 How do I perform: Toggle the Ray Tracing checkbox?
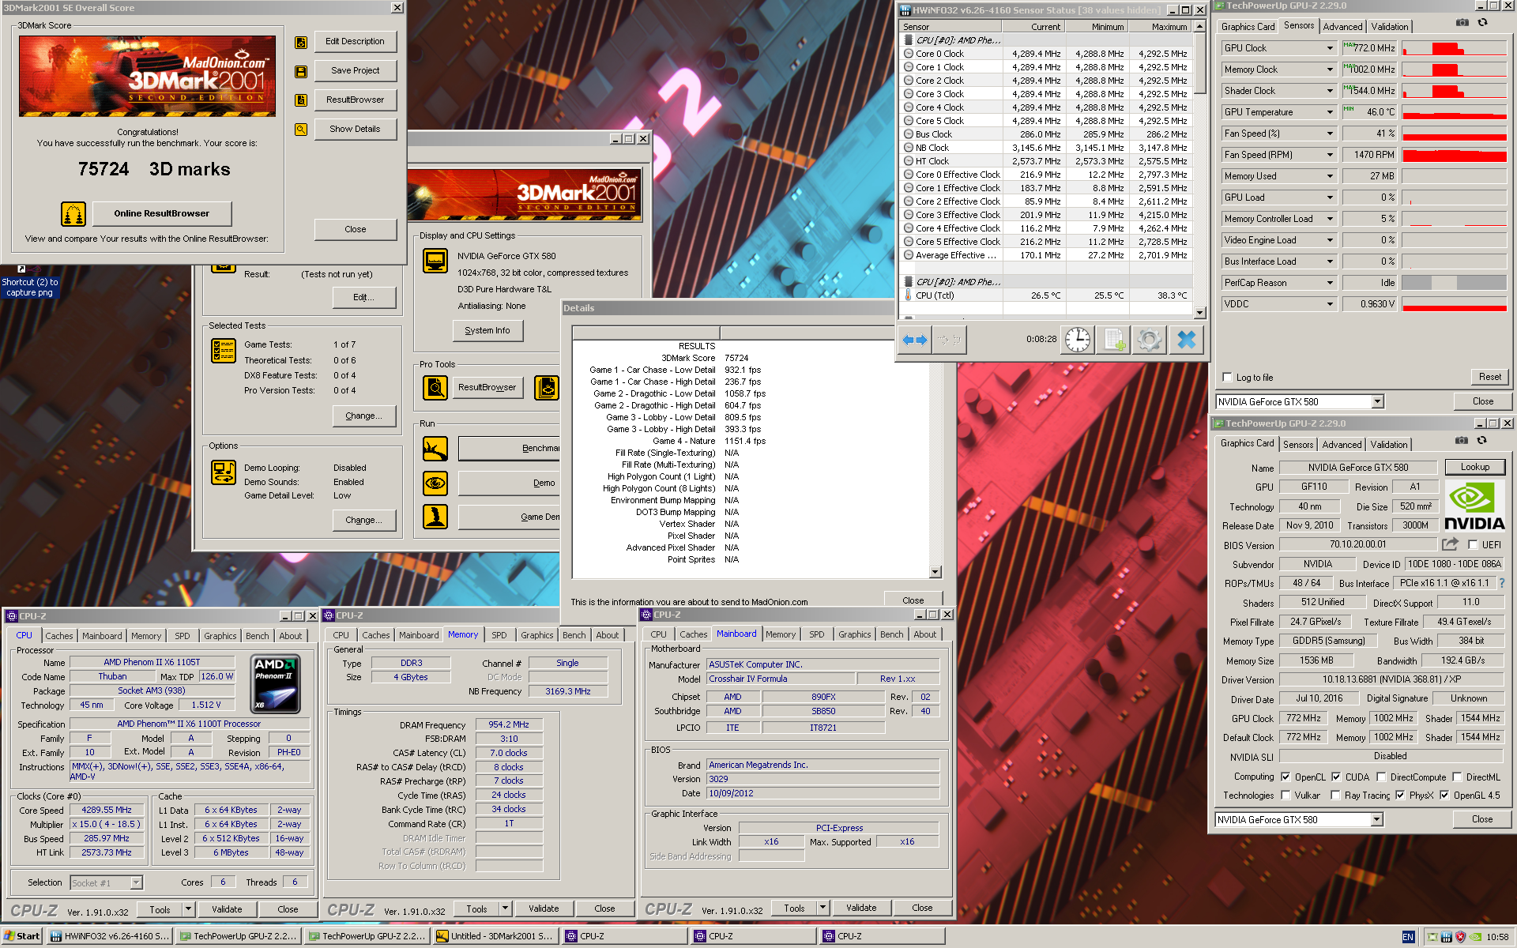1335,796
